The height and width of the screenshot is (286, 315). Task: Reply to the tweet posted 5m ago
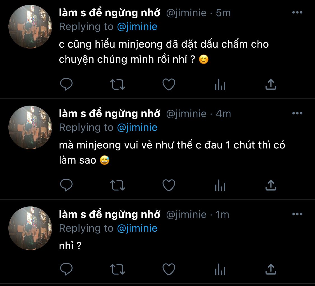click(x=66, y=84)
